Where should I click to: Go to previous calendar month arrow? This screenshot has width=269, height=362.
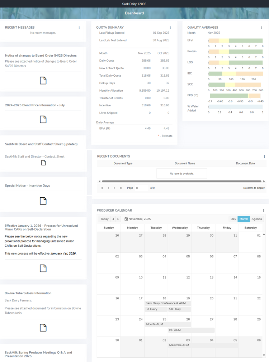(113, 219)
